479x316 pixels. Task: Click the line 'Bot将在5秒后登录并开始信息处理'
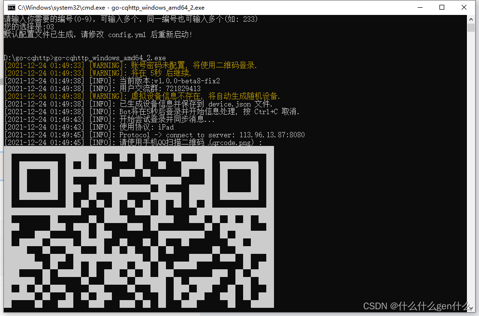[x=152, y=112]
